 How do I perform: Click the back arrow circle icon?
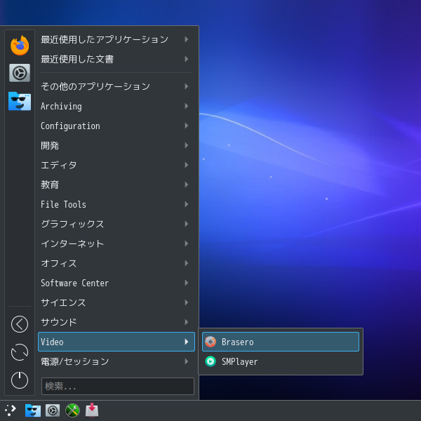tap(20, 324)
